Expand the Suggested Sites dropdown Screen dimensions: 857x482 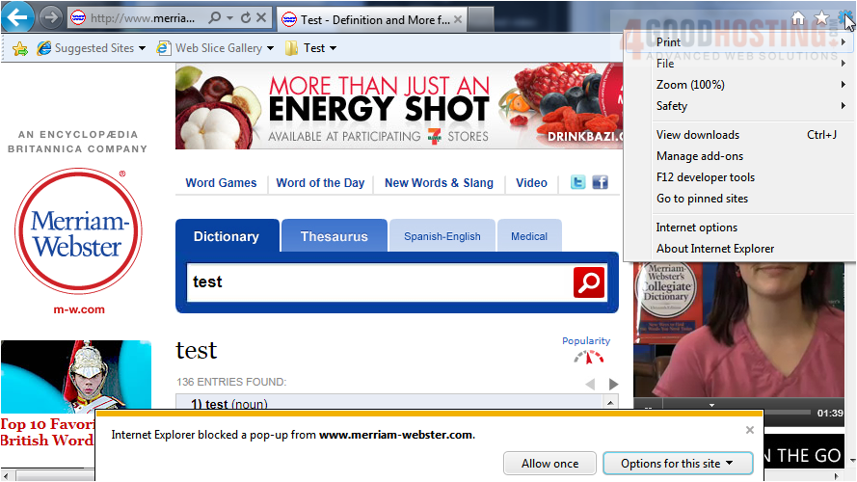142,48
